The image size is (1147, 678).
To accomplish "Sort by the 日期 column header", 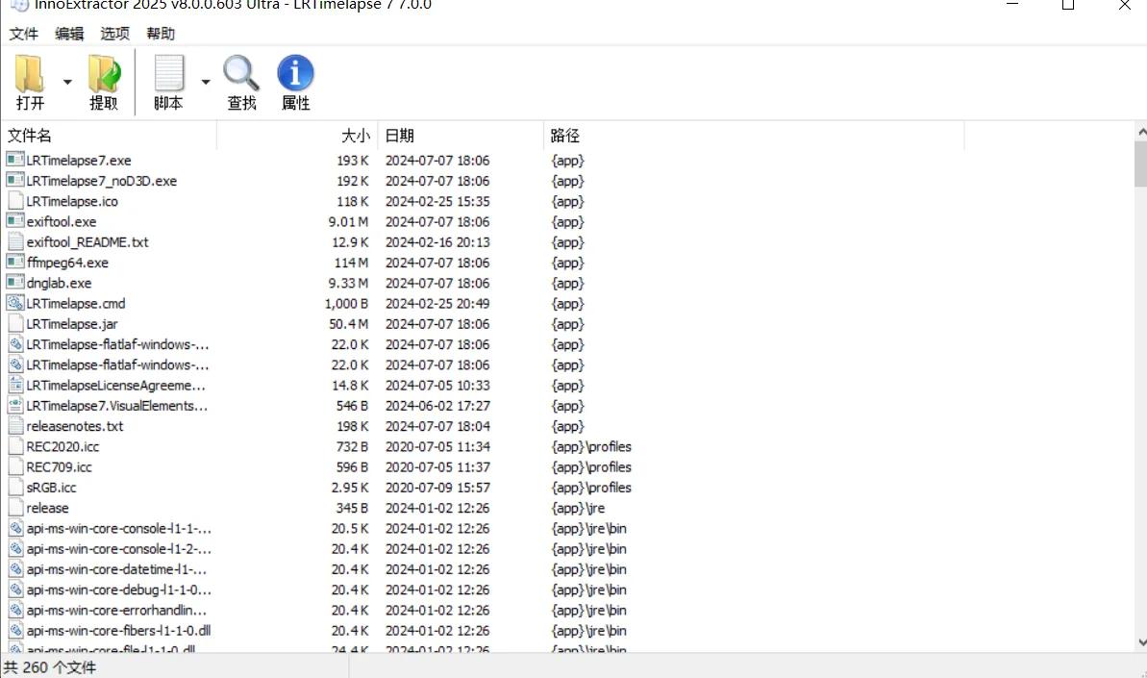I will click(x=461, y=136).
